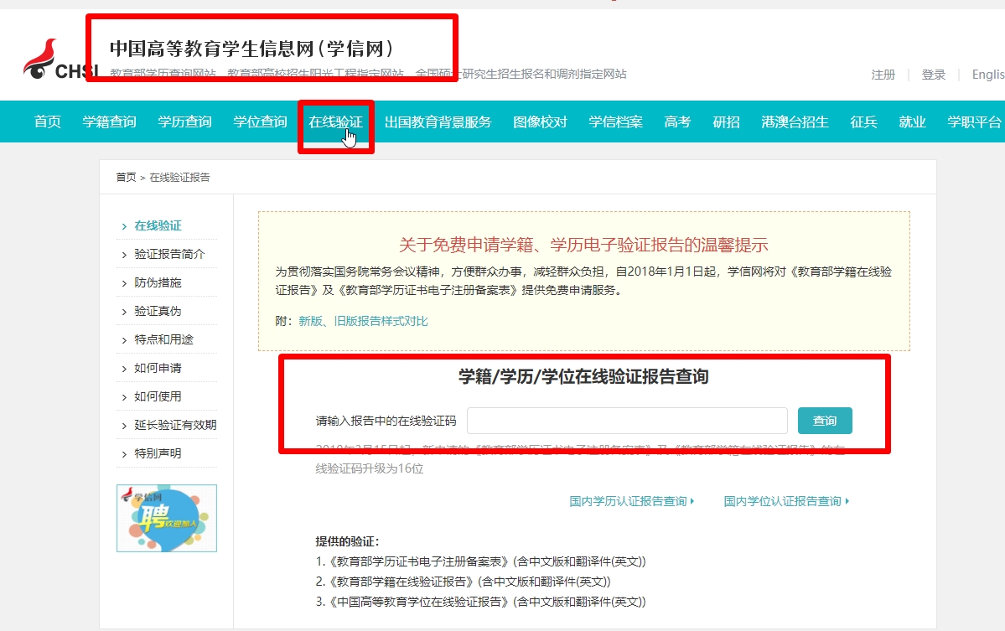The width and height of the screenshot is (1005, 631).
Task: Select 如何申请 in the sidebar
Action: 158,369
